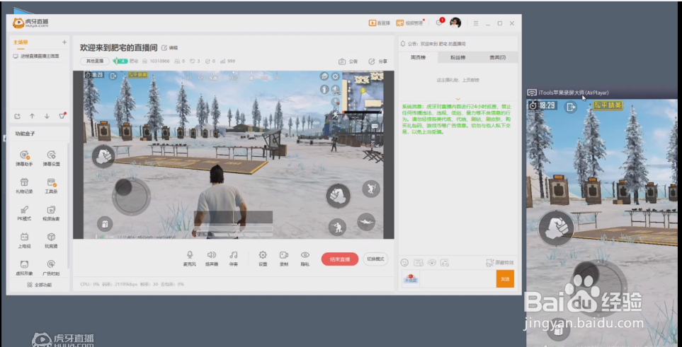
Task: Open 设置 stream settings gear
Action: [x=263, y=258]
